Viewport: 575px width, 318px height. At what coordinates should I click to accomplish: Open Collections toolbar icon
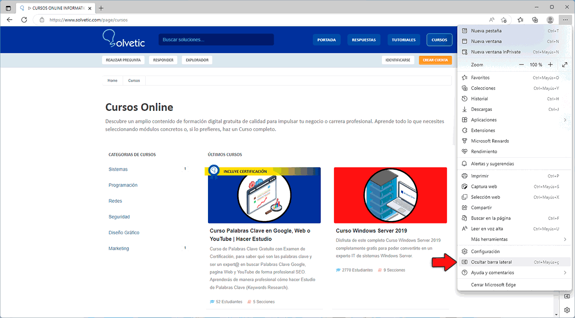[x=535, y=20]
